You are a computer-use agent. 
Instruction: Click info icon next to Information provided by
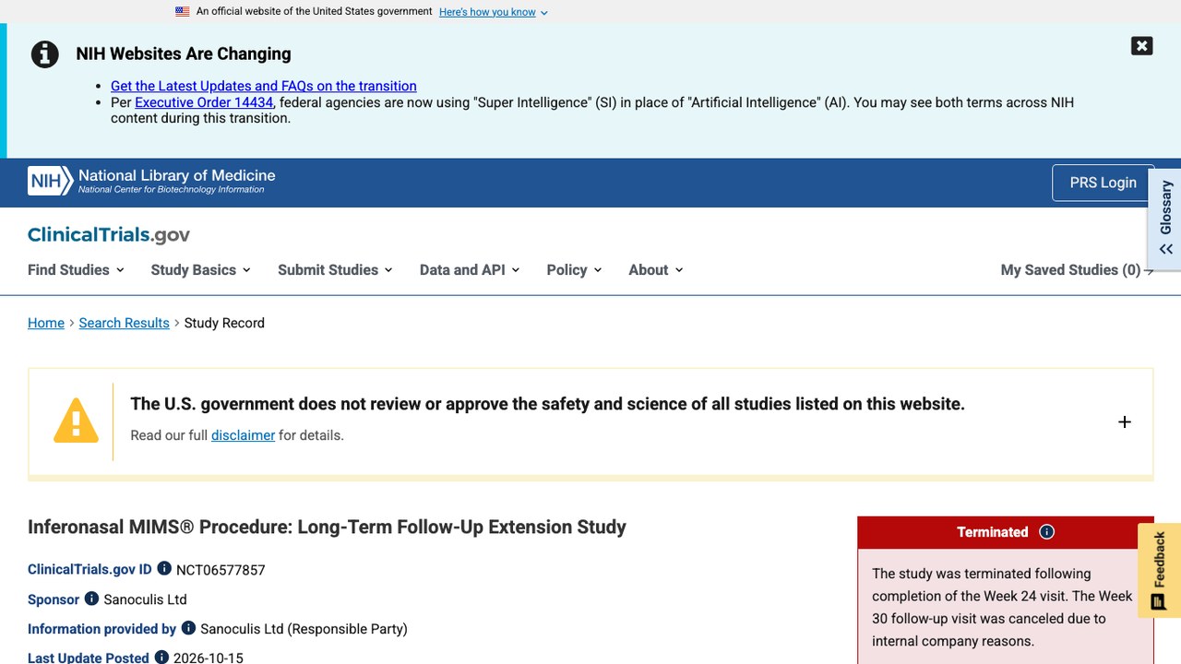pyautogui.click(x=188, y=628)
